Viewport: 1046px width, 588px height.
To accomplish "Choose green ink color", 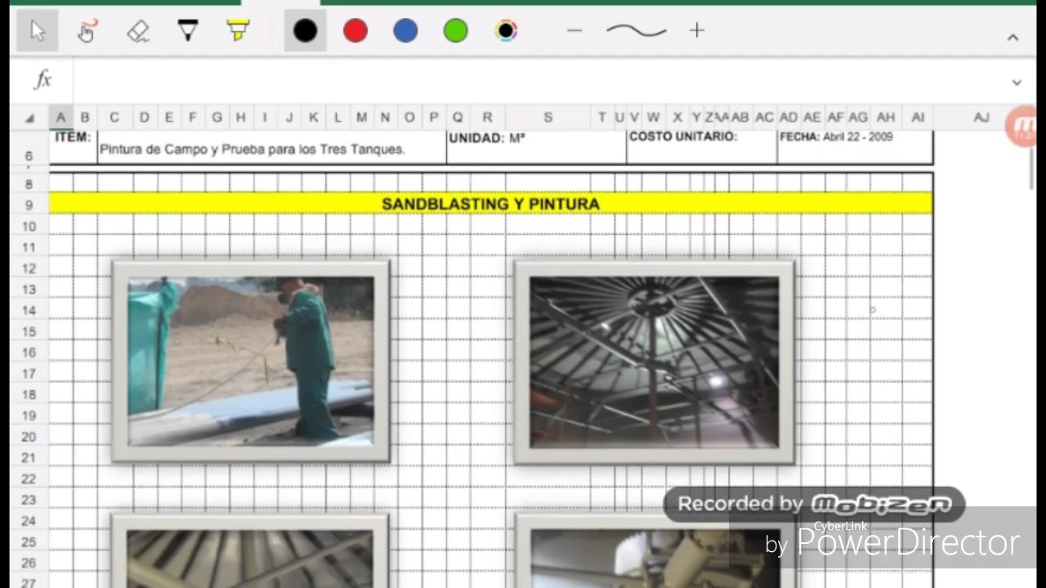I will click(x=455, y=31).
